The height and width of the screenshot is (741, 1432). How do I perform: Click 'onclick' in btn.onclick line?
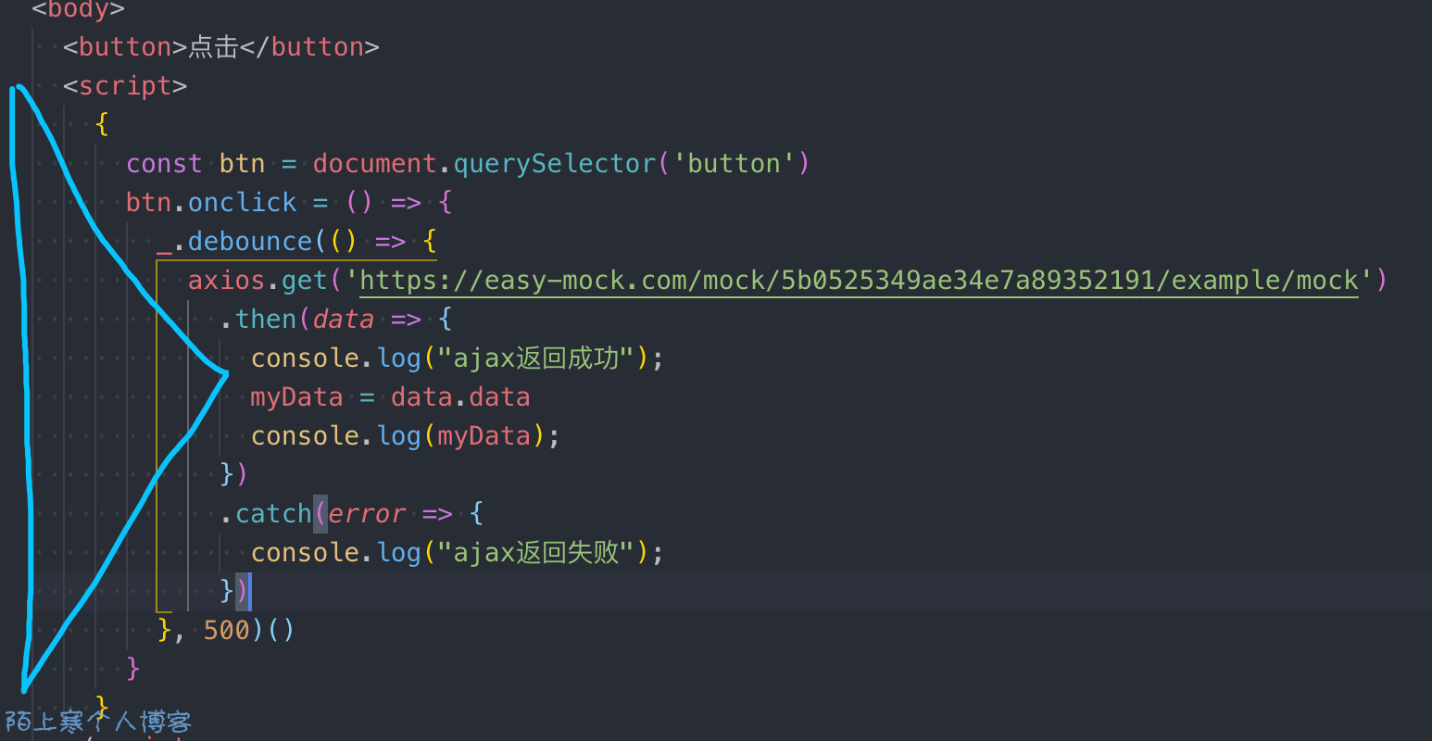click(243, 202)
